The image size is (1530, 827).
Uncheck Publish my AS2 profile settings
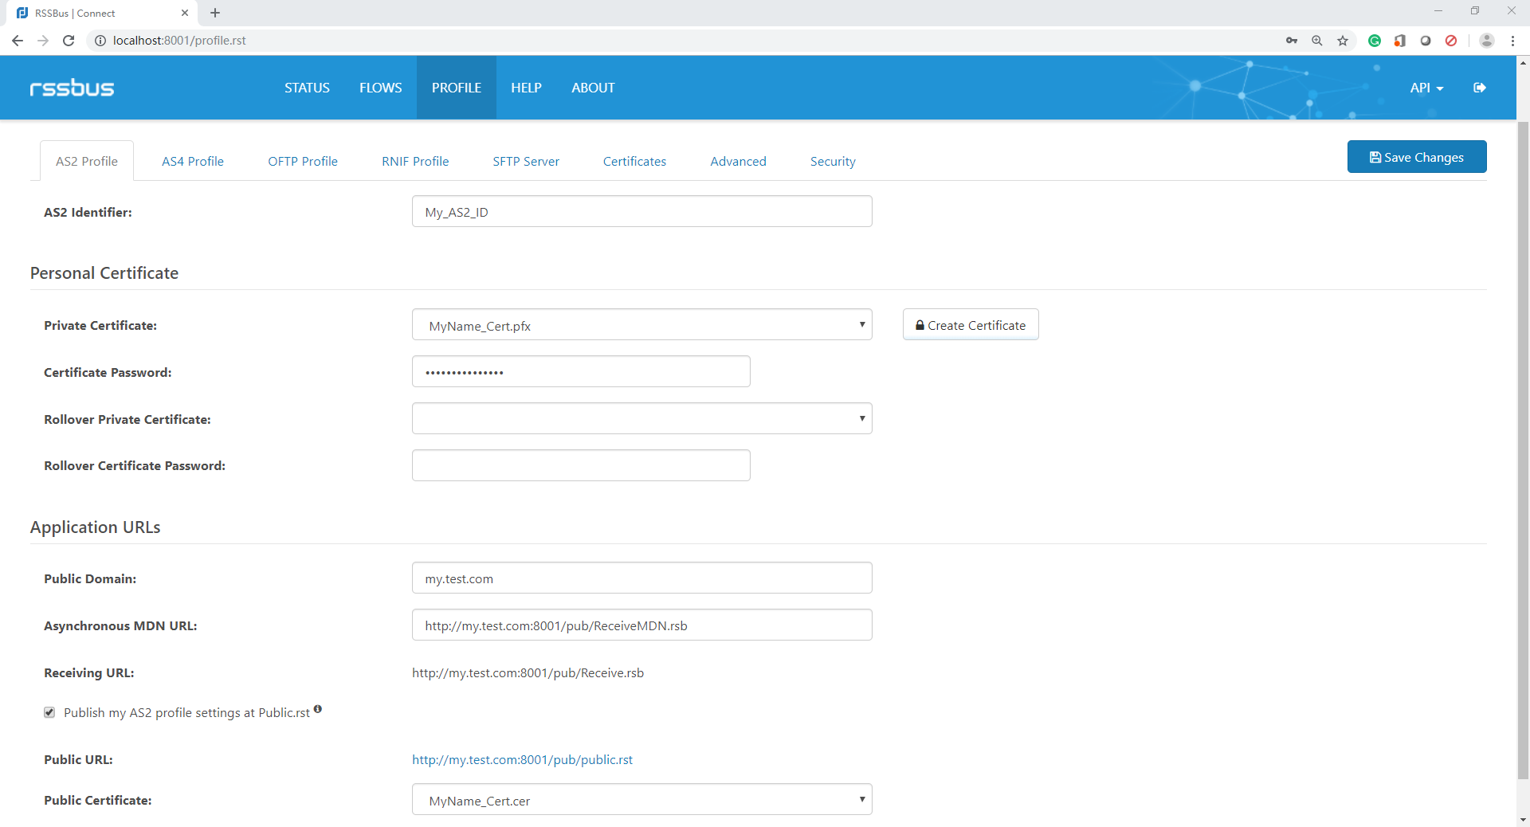49,712
